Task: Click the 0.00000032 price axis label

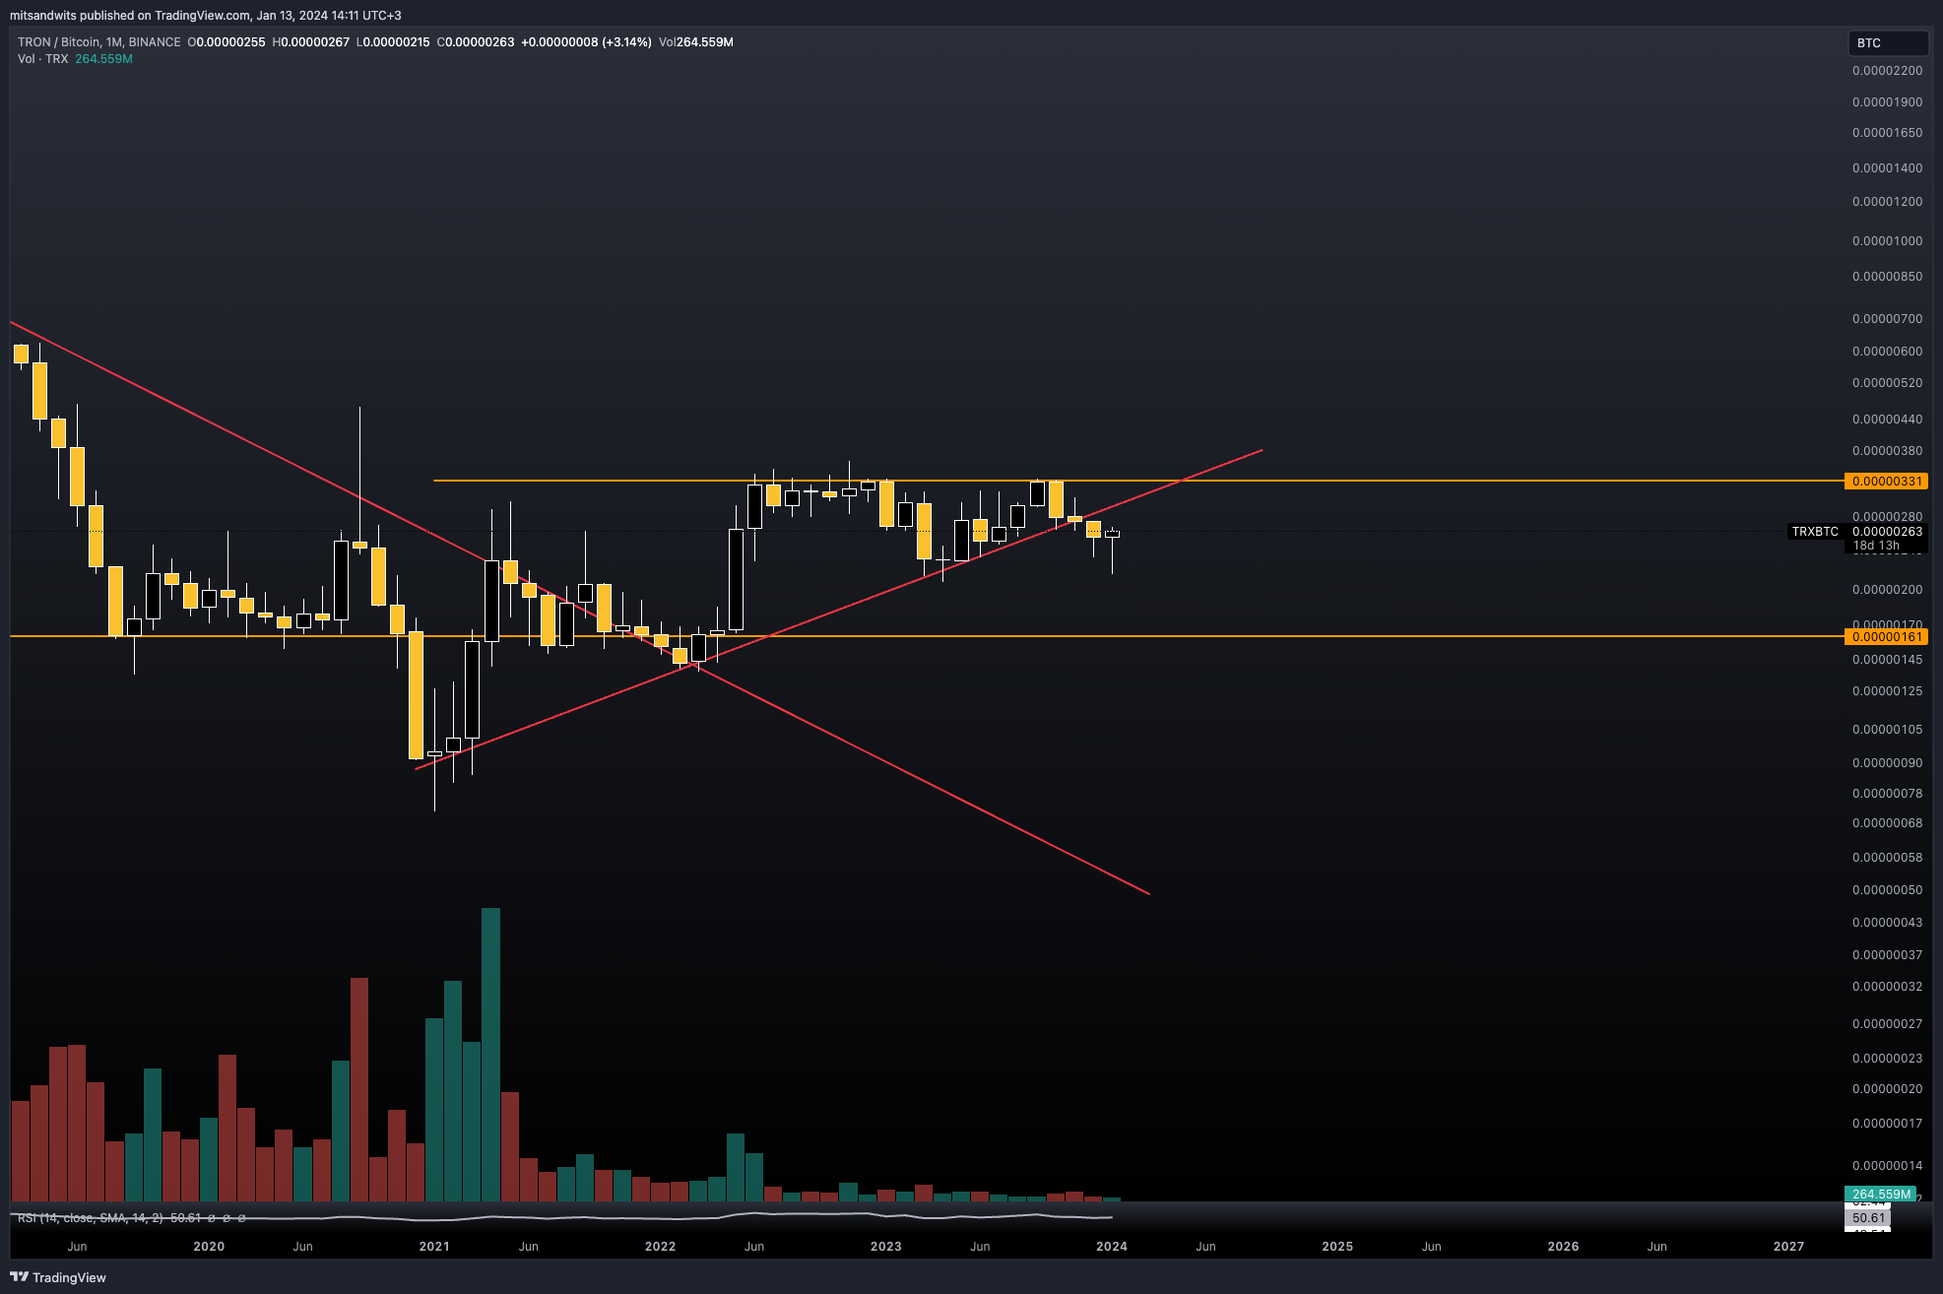Action: coord(1887,987)
